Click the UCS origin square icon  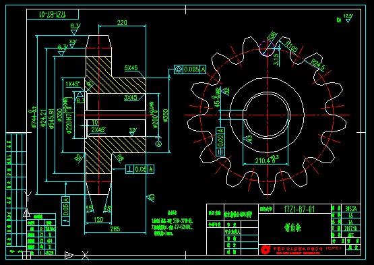26,255
